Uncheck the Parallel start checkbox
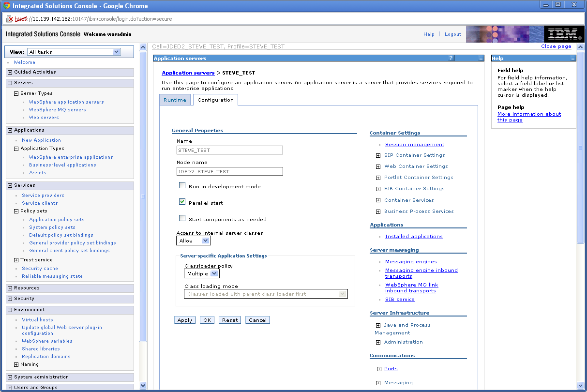This screenshot has width=587, height=392. [182, 202]
